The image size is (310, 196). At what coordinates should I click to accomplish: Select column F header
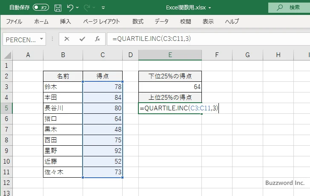(217, 55)
